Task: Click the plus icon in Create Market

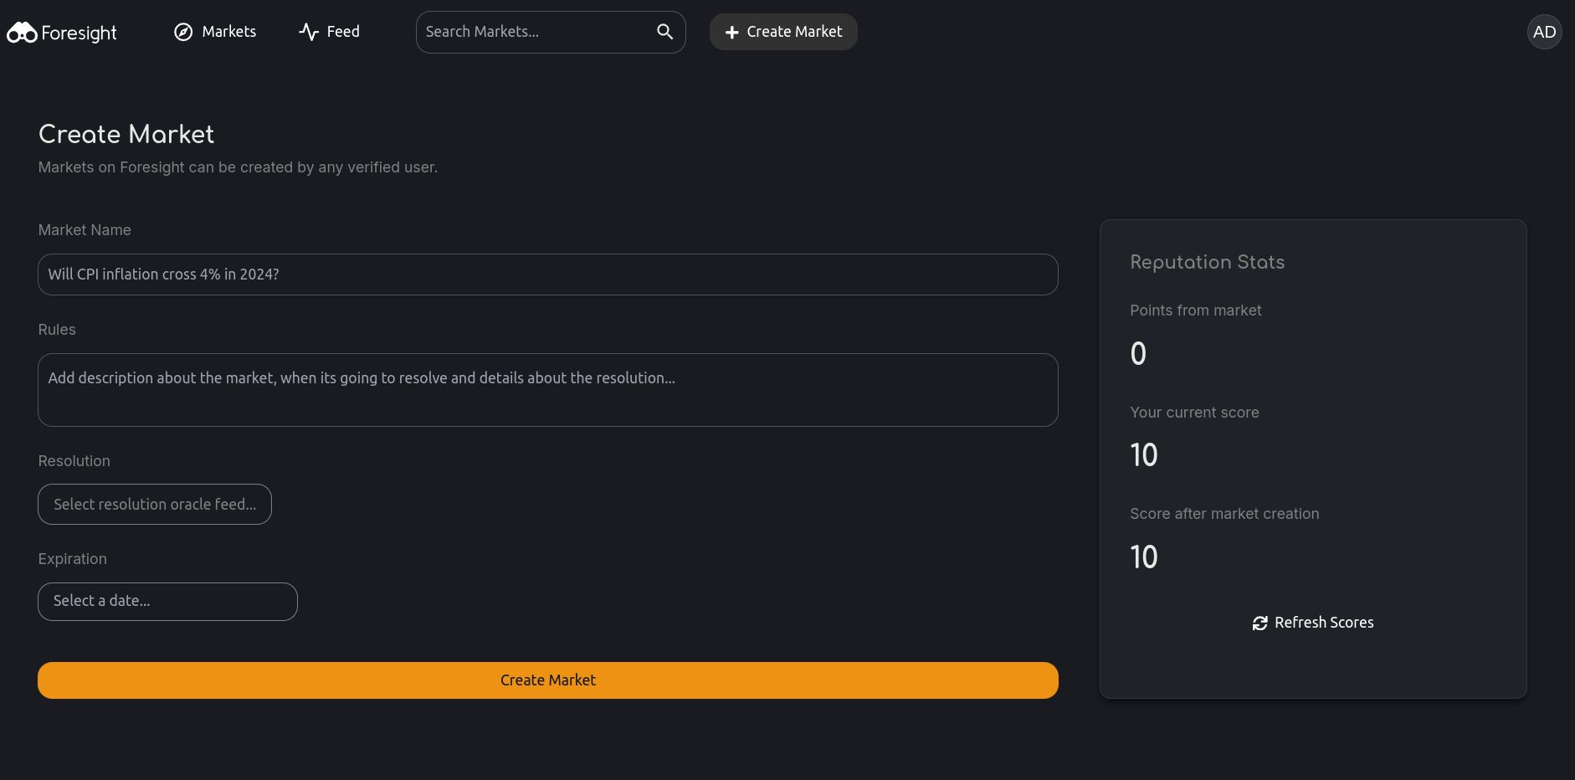Action: pyautogui.click(x=731, y=32)
